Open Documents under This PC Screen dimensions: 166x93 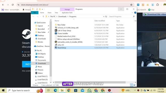pyautogui.click(x=42, y=60)
